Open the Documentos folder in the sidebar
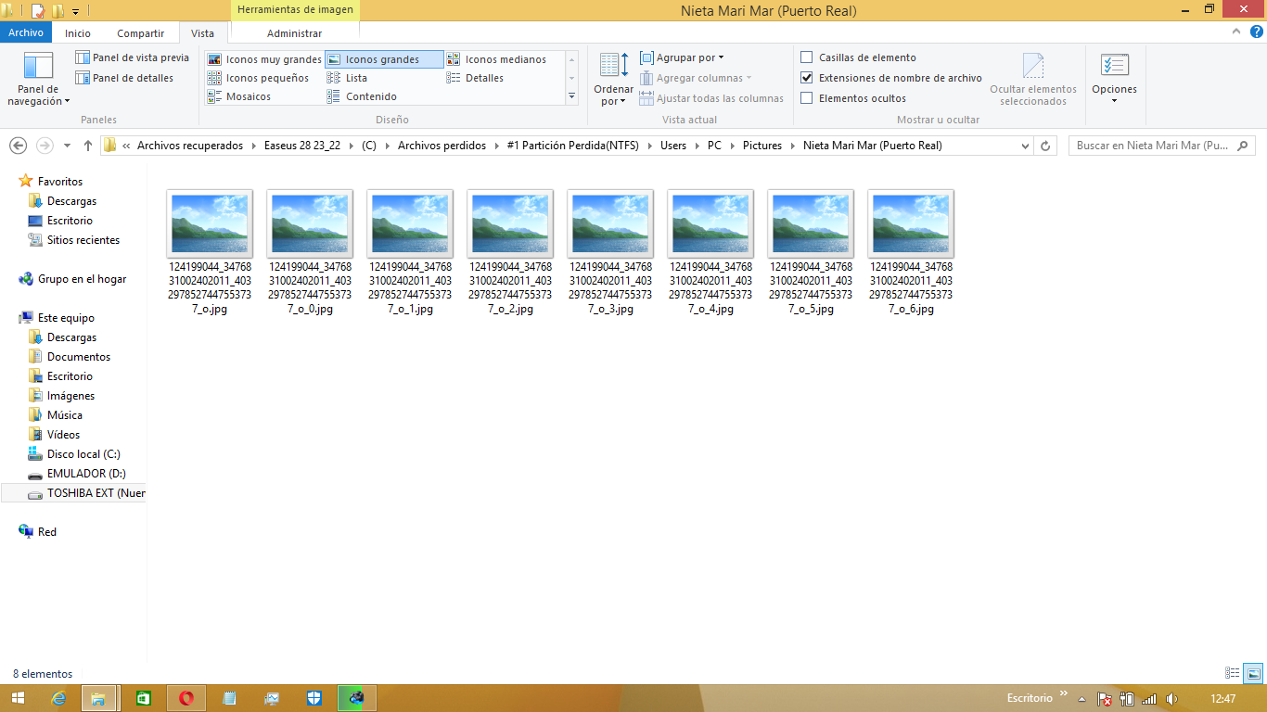The width and height of the screenshot is (1267, 712). click(x=79, y=357)
